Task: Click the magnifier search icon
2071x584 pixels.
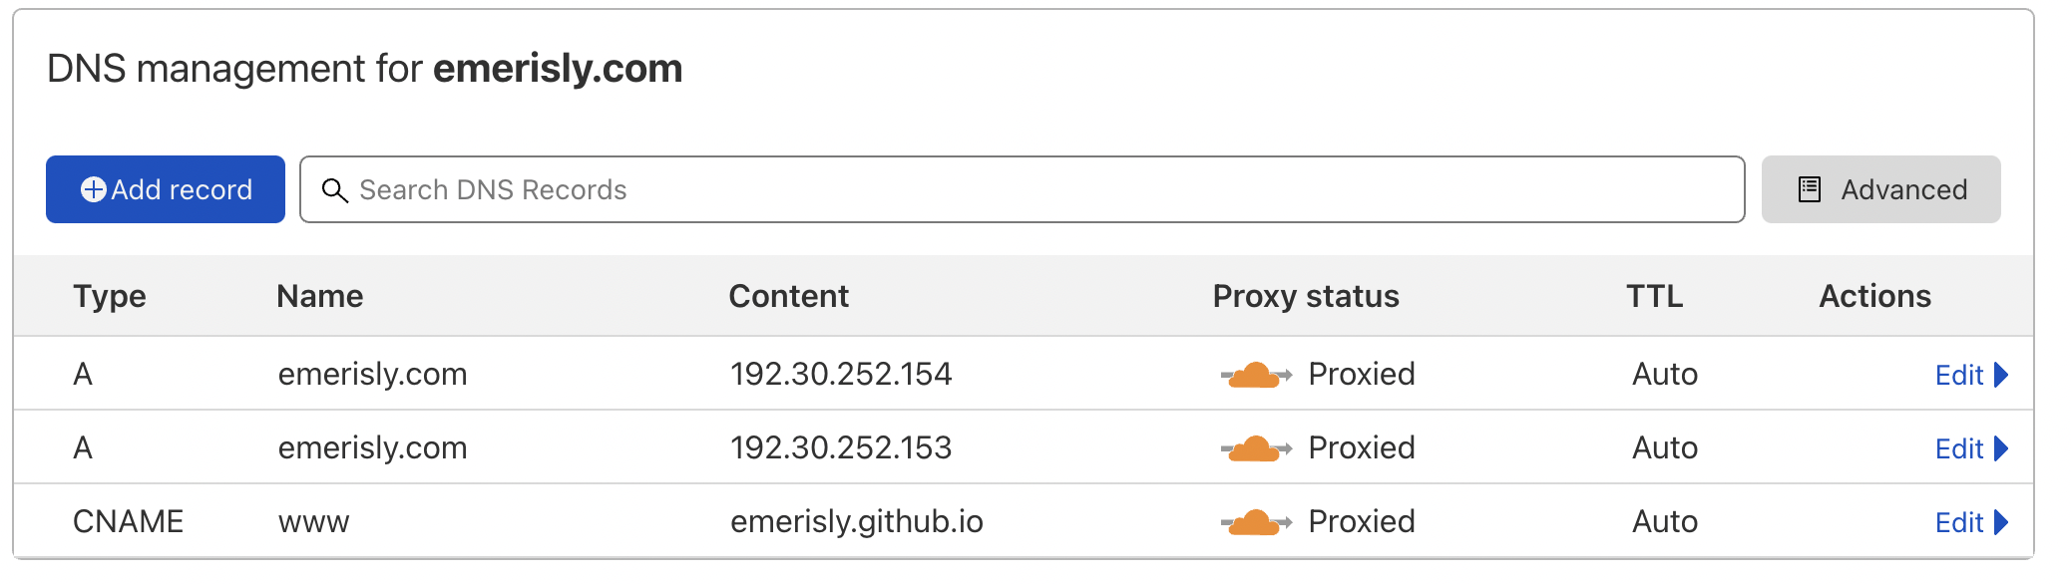Action: click(x=334, y=190)
